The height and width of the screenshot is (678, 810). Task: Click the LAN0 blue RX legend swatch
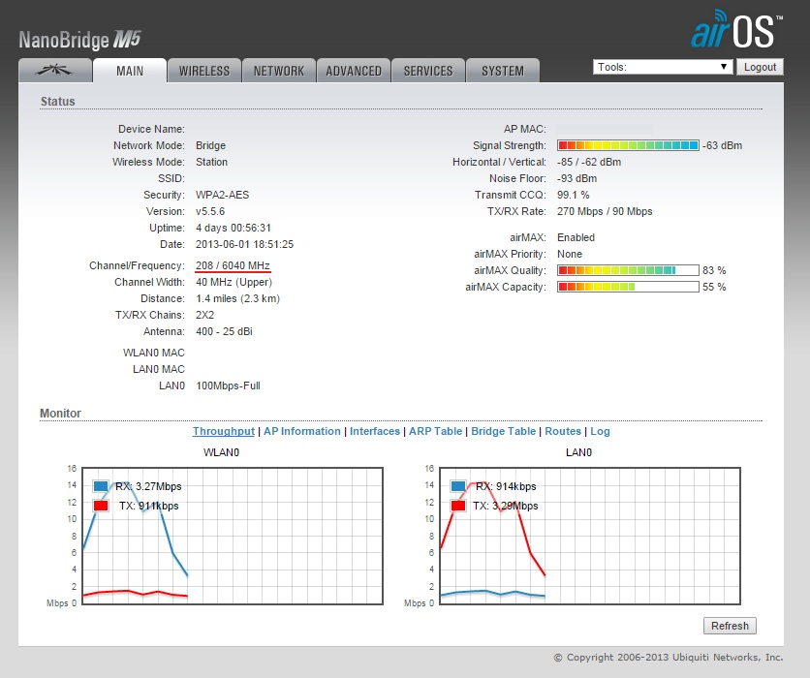click(458, 486)
